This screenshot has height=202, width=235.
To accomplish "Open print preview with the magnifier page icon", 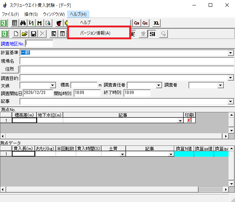I will click(x=48, y=23).
